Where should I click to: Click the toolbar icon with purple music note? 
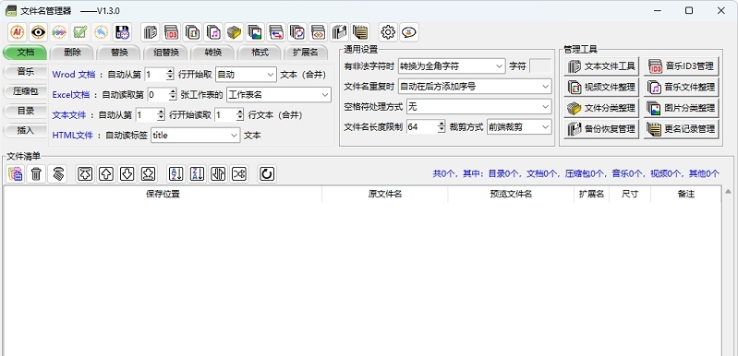[x=213, y=32]
